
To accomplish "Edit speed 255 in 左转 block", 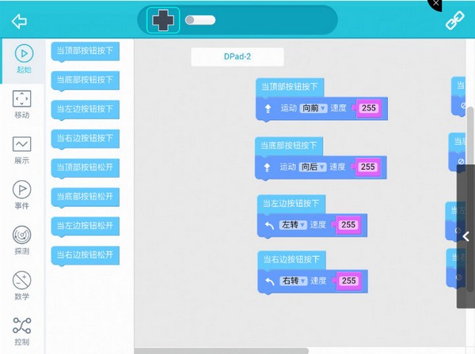I will point(348,224).
